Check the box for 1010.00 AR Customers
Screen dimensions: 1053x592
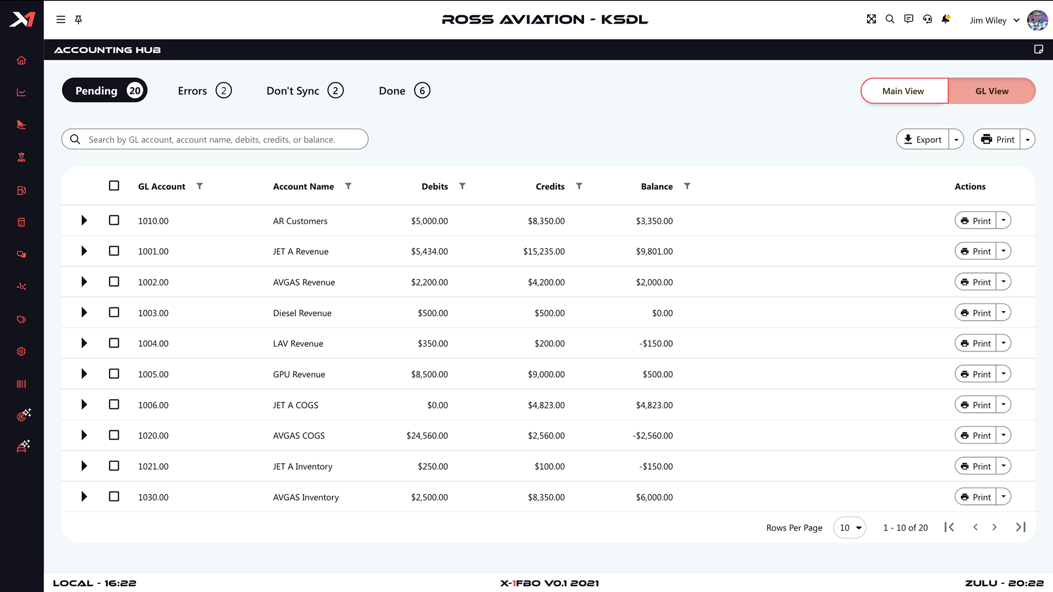pyautogui.click(x=114, y=220)
